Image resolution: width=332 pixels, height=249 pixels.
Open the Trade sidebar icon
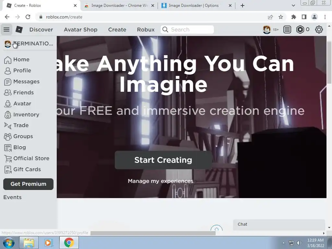(x=8, y=125)
